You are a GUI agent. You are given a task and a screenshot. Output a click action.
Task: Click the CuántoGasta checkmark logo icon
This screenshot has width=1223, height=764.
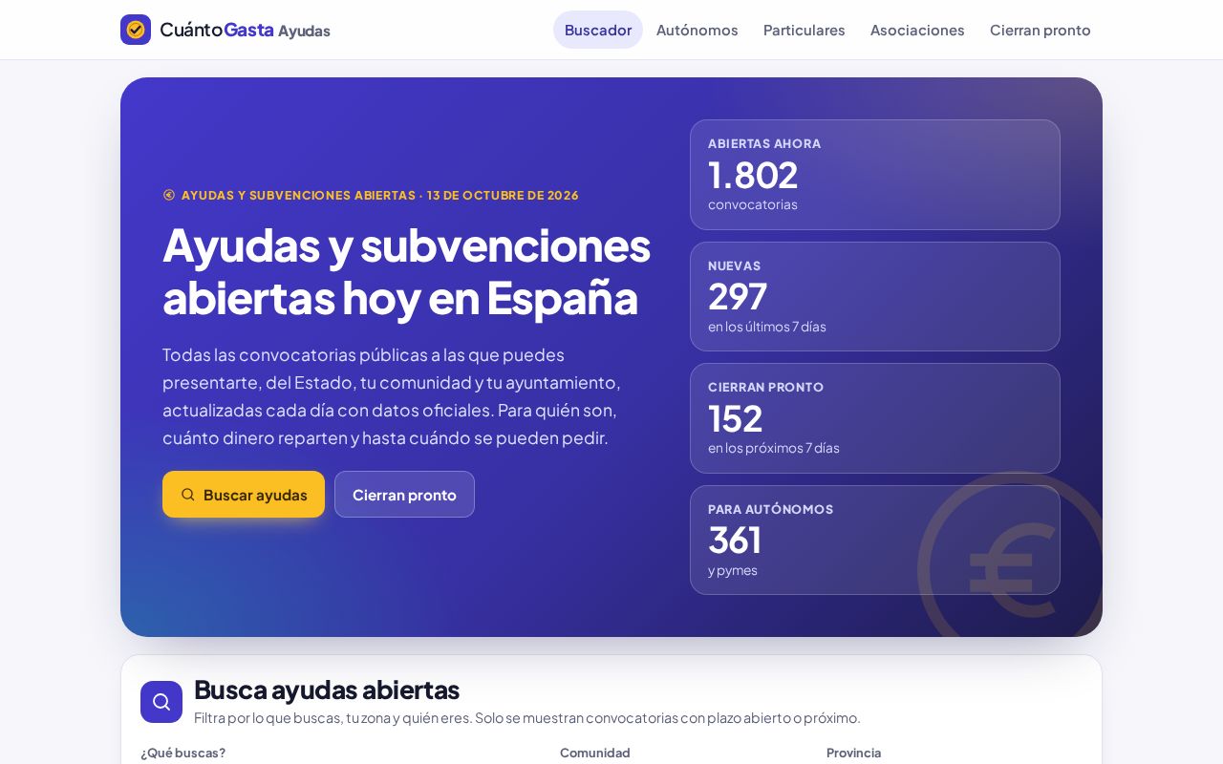click(136, 30)
